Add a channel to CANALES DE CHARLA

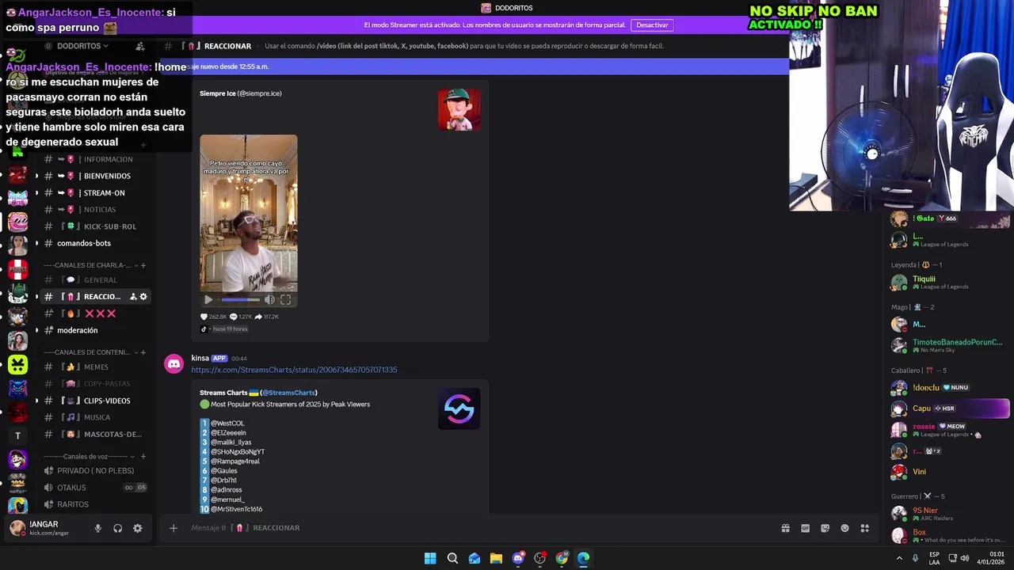pyautogui.click(x=143, y=265)
